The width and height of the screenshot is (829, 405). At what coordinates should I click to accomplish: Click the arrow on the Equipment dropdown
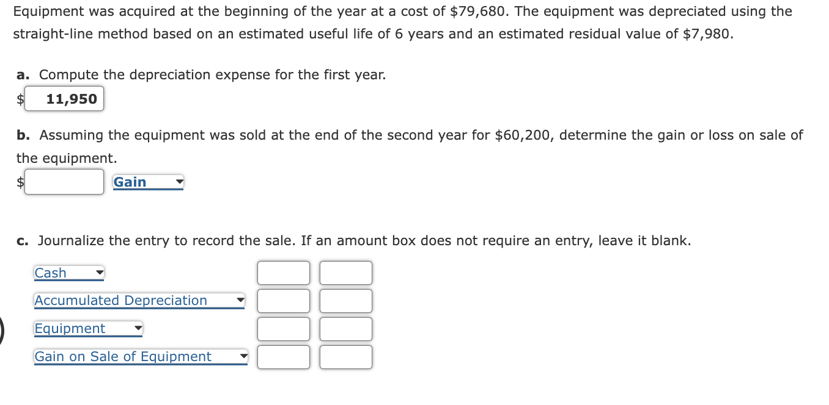click(x=138, y=329)
